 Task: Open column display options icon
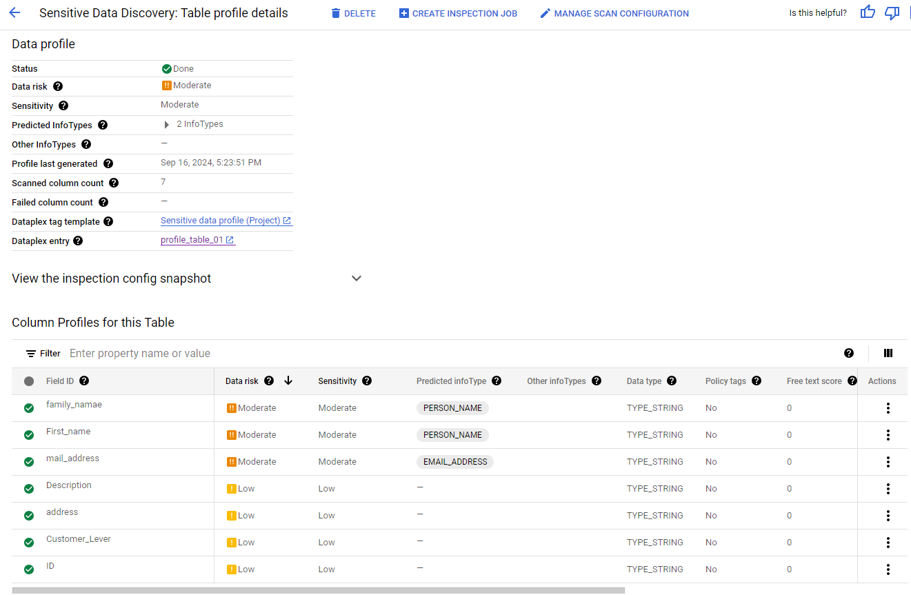[x=888, y=353]
